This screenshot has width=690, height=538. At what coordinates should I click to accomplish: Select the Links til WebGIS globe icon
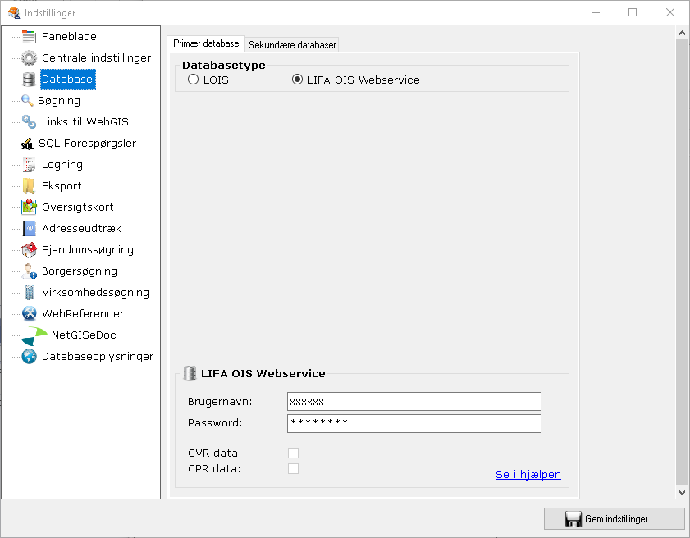coord(29,121)
